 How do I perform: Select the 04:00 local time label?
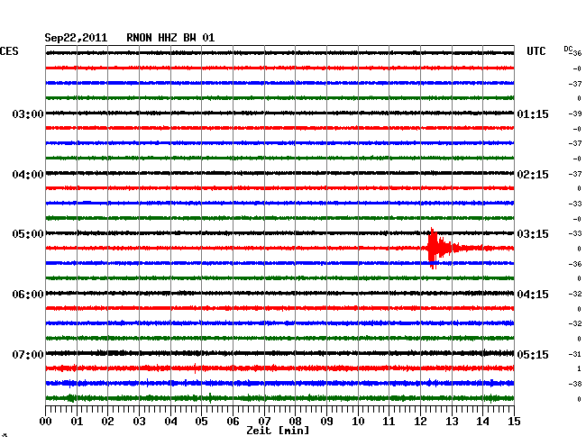28,175
